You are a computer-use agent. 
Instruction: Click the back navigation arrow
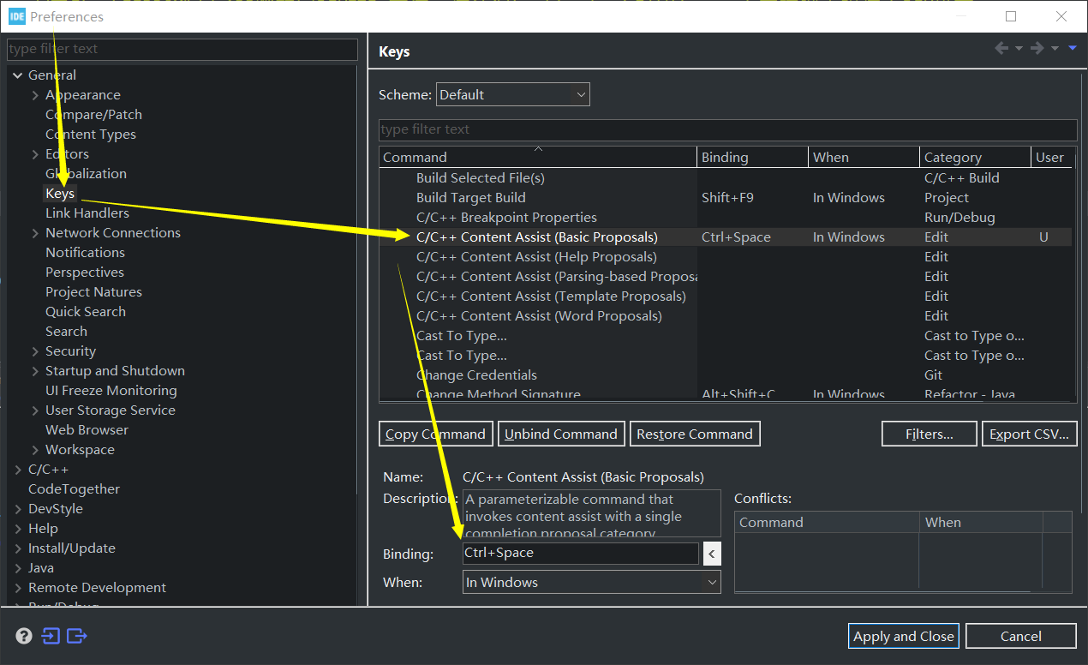click(x=1001, y=49)
